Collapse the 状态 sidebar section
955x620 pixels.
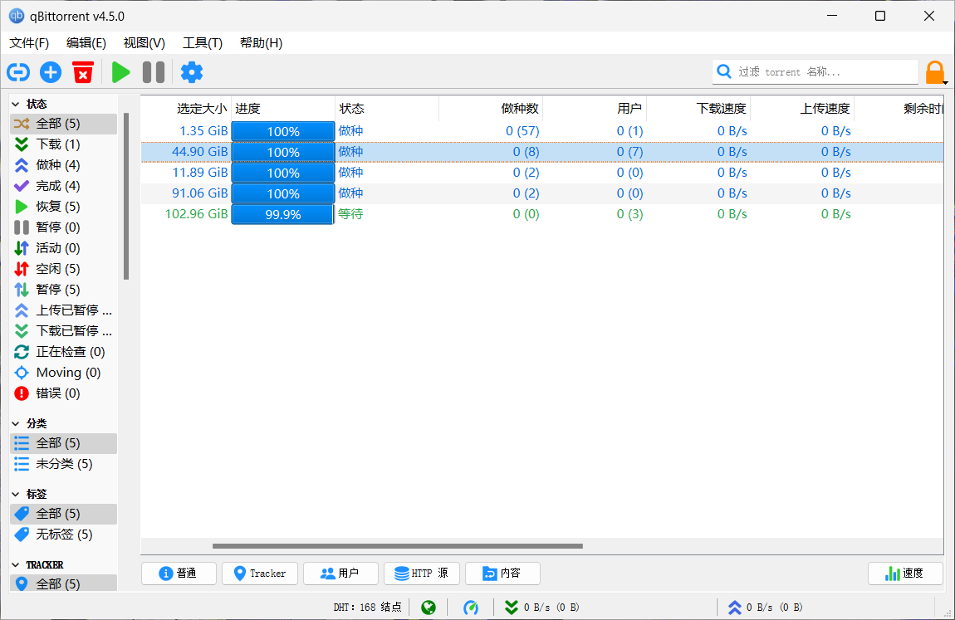coord(16,104)
